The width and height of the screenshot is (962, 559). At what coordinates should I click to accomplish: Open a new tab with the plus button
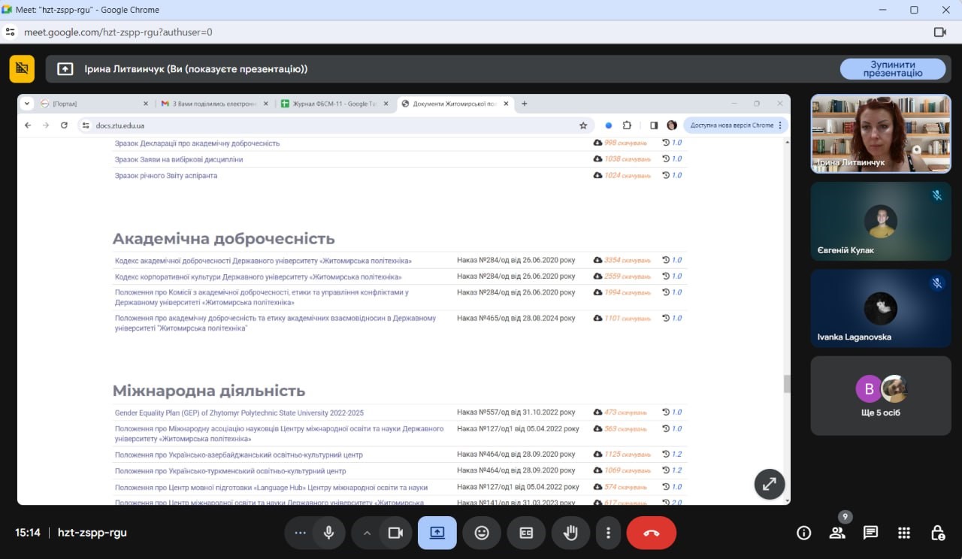(x=525, y=104)
